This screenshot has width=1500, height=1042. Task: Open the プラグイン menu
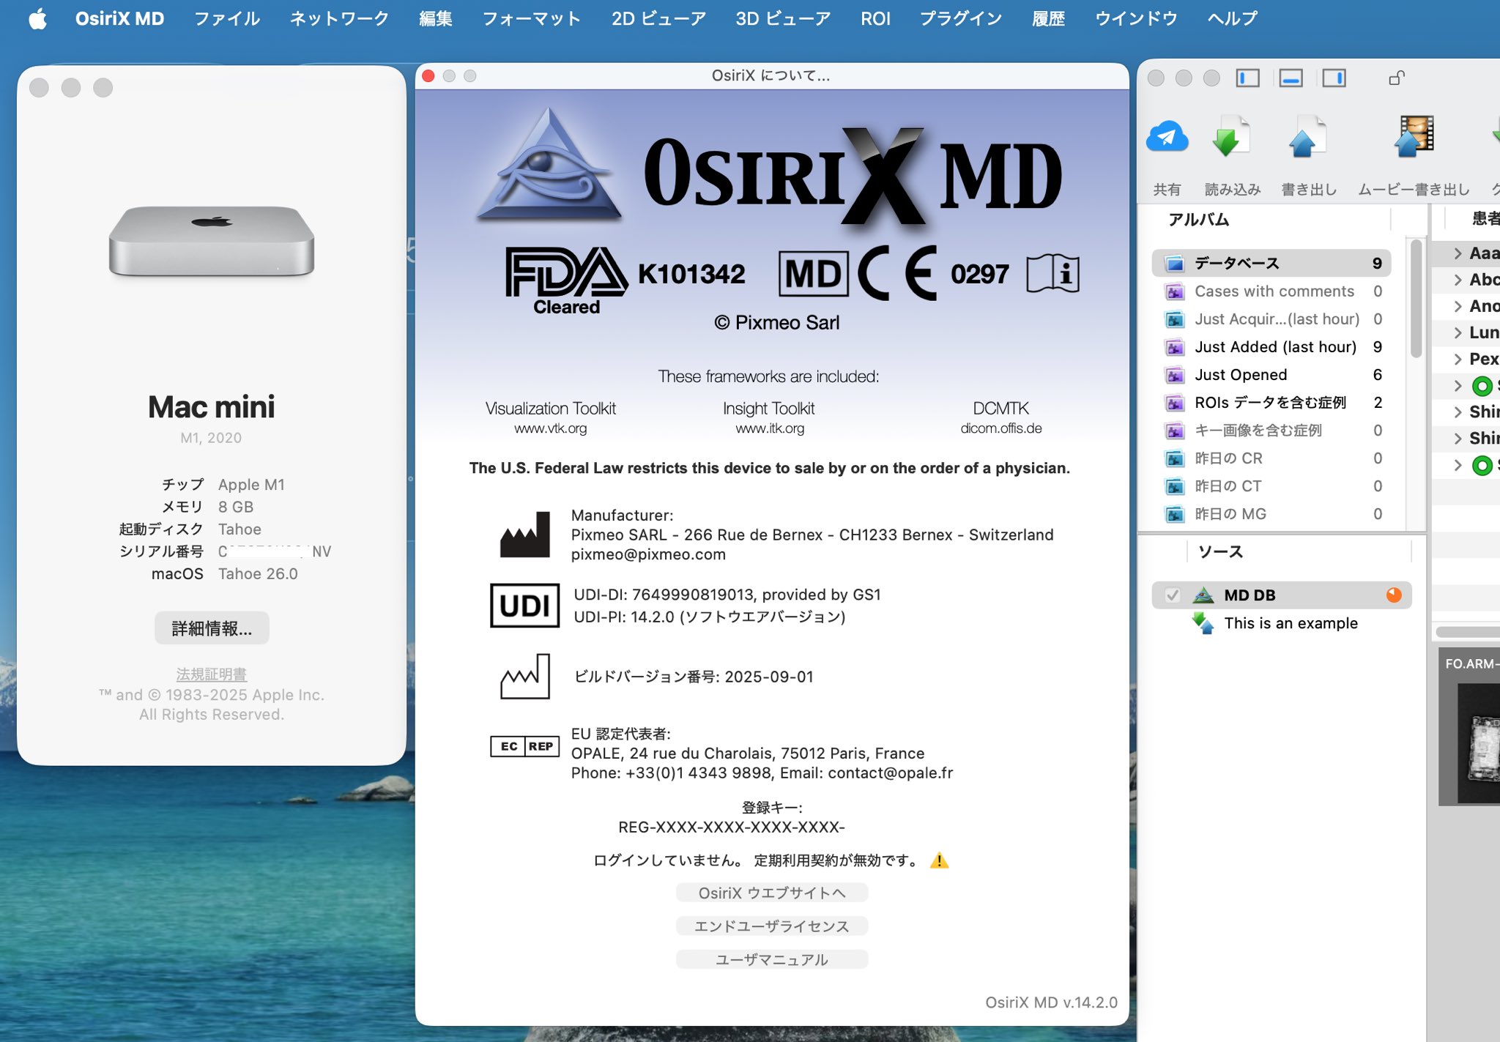(960, 19)
